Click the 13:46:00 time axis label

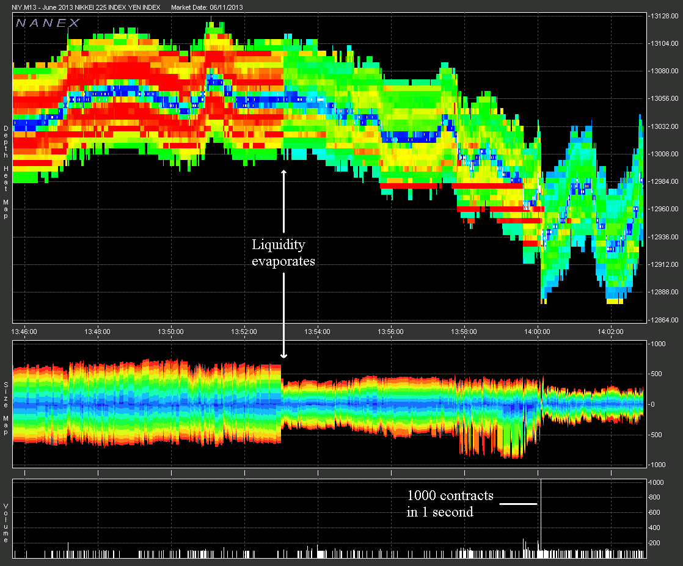click(x=24, y=332)
